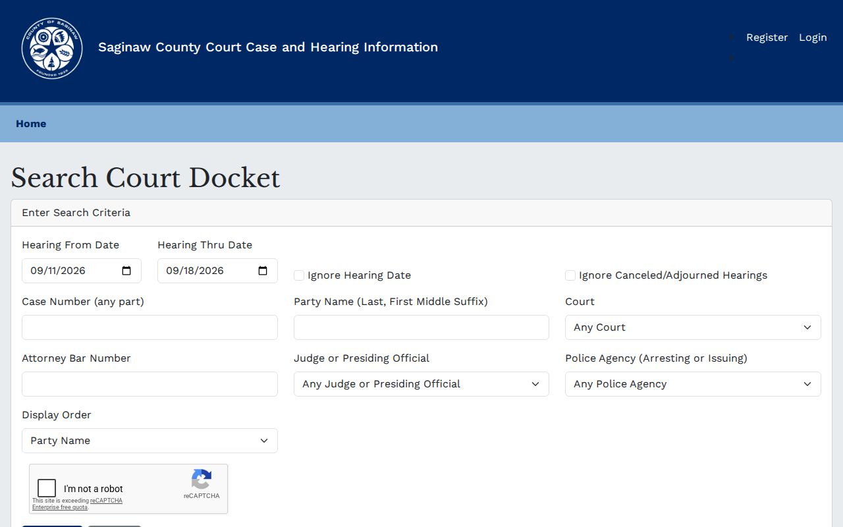The width and height of the screenshot is (843, 527).
Task: Click the Enter Search Criteria panel header
Action: click(x=421, y=213)
